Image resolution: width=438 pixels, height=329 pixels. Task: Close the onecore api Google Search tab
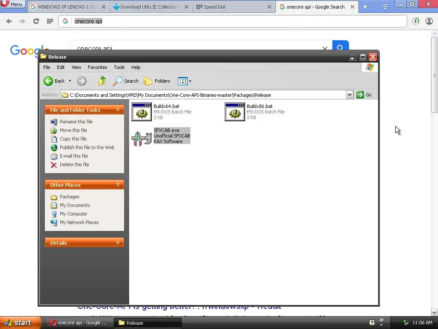[352, 7]
